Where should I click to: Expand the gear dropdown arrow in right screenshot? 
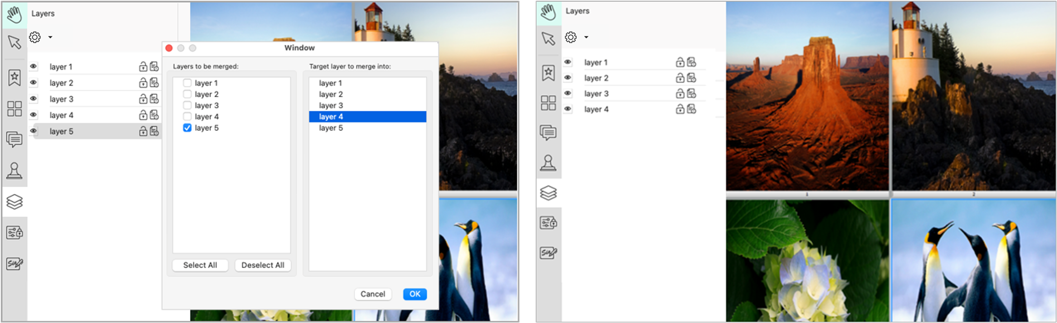point(586,37)
